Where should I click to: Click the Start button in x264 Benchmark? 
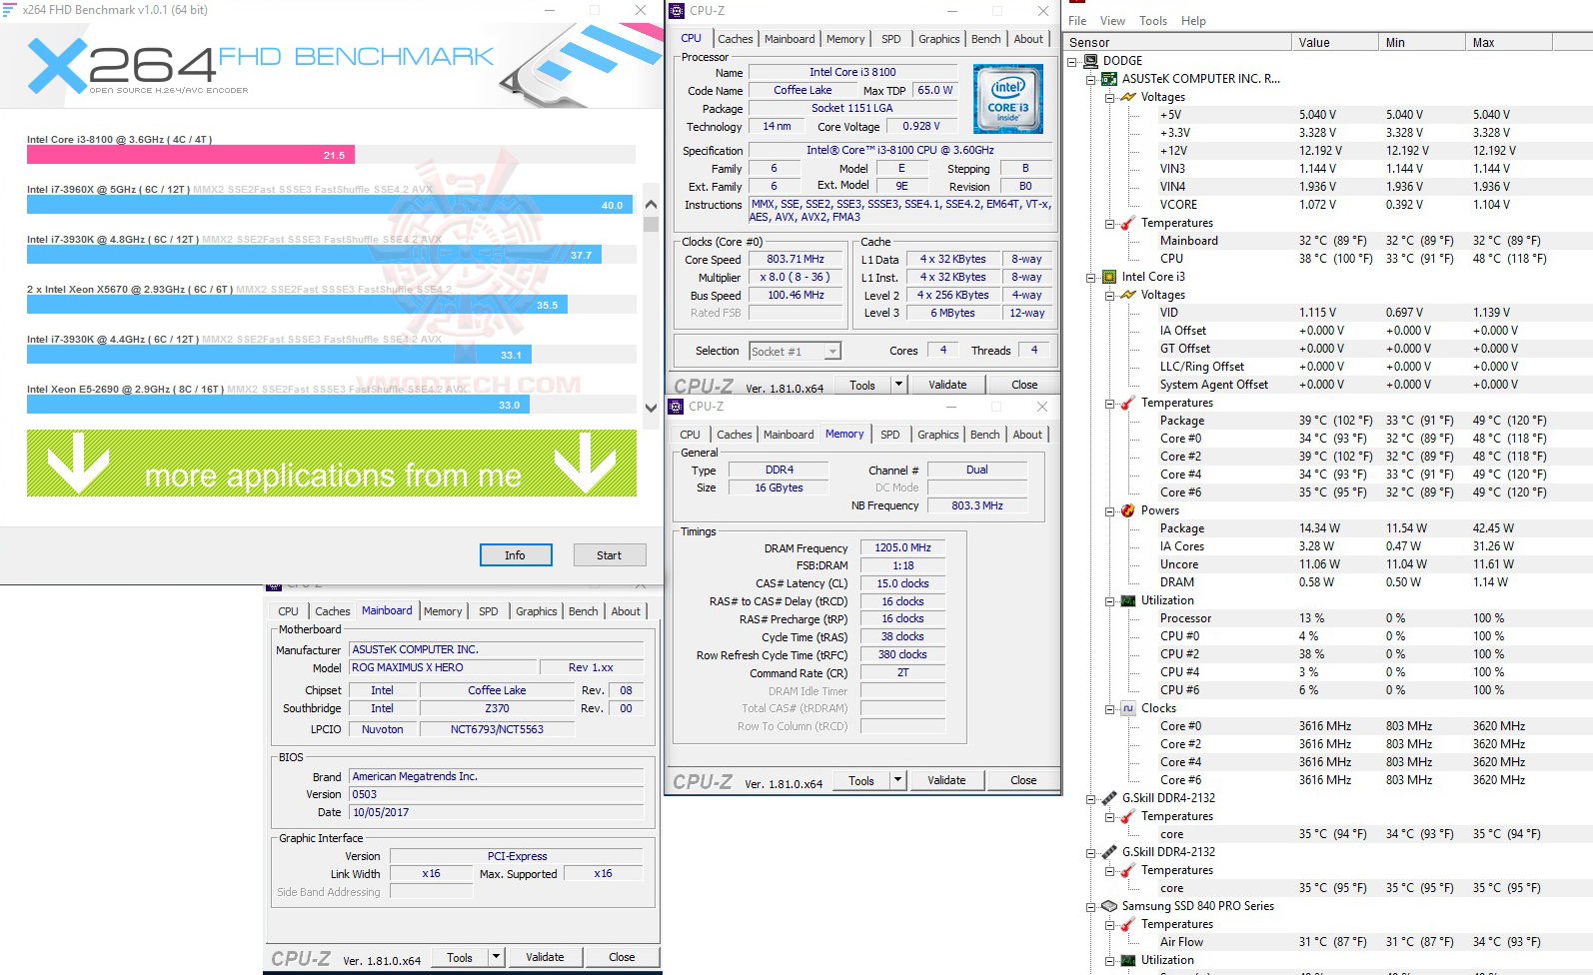pos(610,555)
